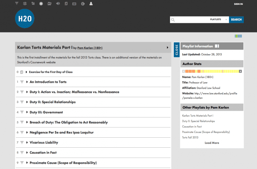Screen dimensions: 257x169
Task: Click the audio speaker icon in top bar
Action: click(x=58, y=4)
